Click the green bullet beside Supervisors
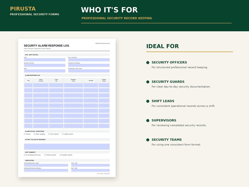 tap(148, 120)
